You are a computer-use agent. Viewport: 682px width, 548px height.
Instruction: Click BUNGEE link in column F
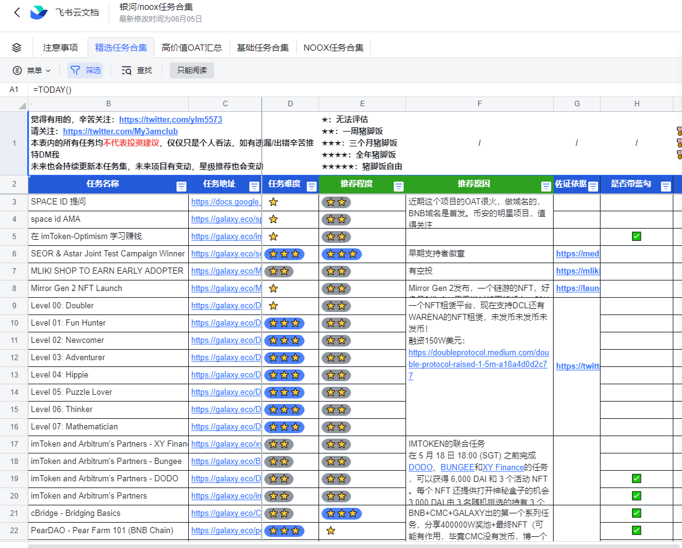click(457, 467)
